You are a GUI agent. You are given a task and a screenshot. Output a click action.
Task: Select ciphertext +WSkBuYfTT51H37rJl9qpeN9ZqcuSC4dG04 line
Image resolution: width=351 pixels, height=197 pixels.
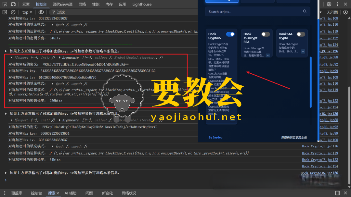(69, 64)
